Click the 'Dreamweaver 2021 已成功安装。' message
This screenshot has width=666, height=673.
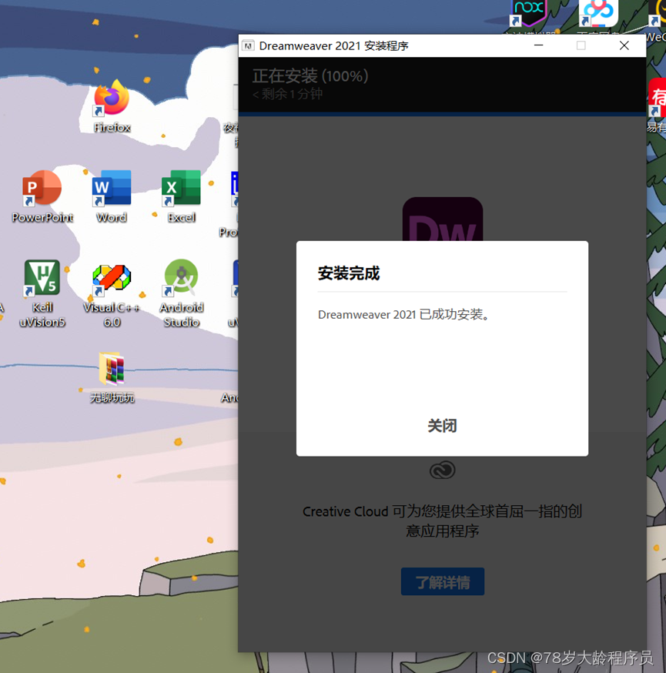403,315
